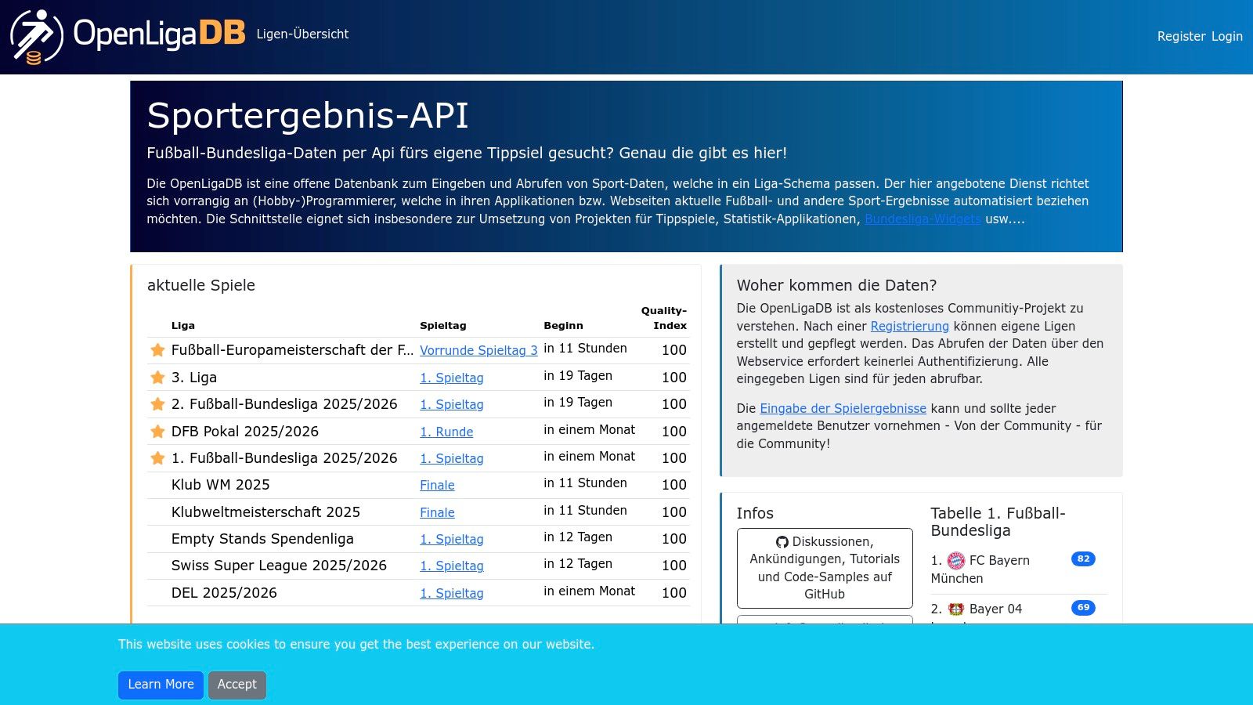Viewport: 1253px width, 705px height.
Task: Open the Register page
Action: 1181,36
